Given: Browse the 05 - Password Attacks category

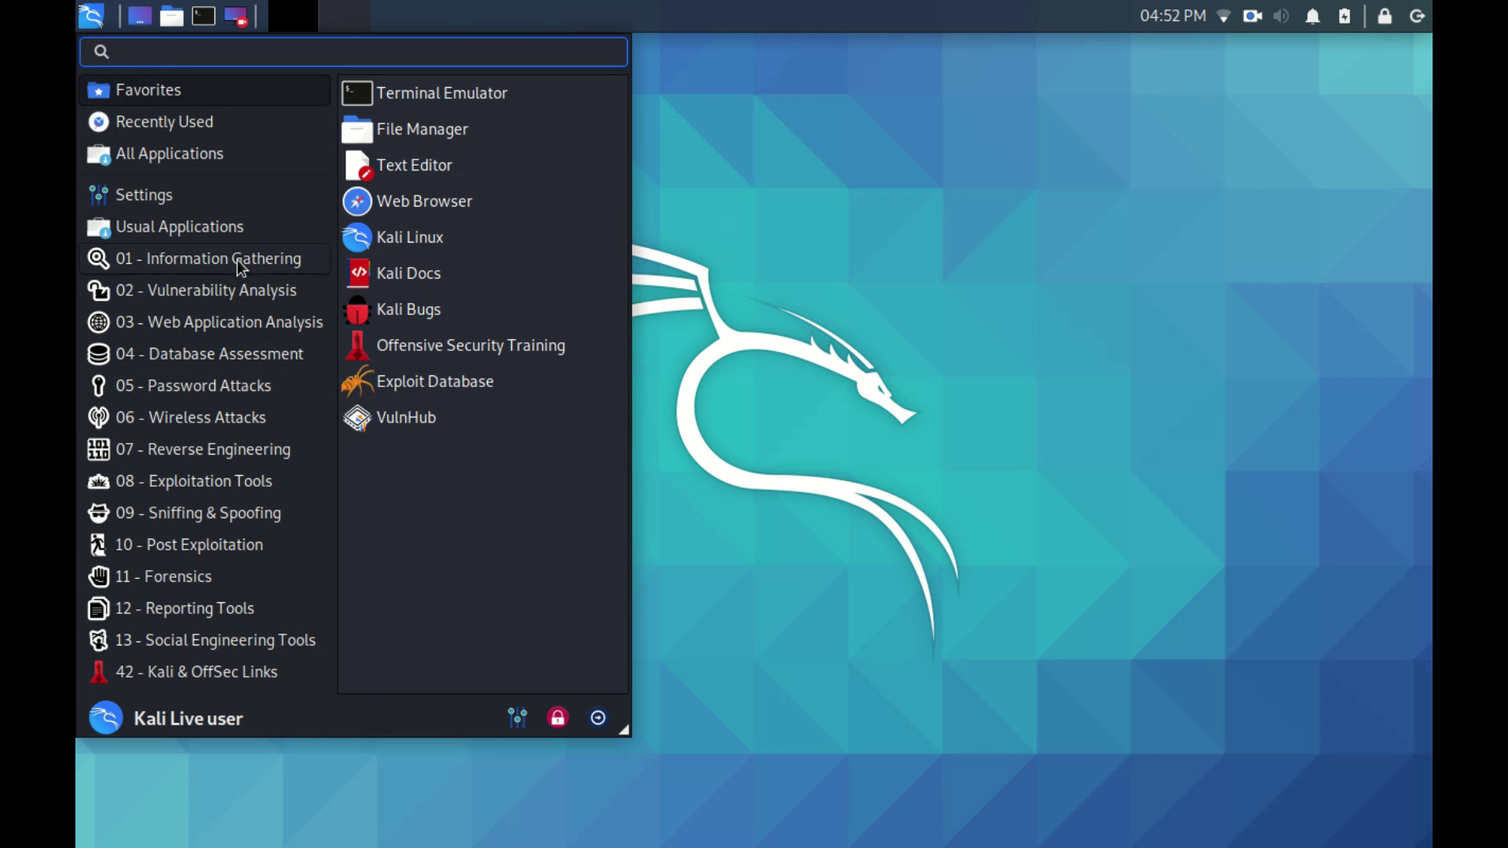Looking at the screenshot, I should coord(193,386).
